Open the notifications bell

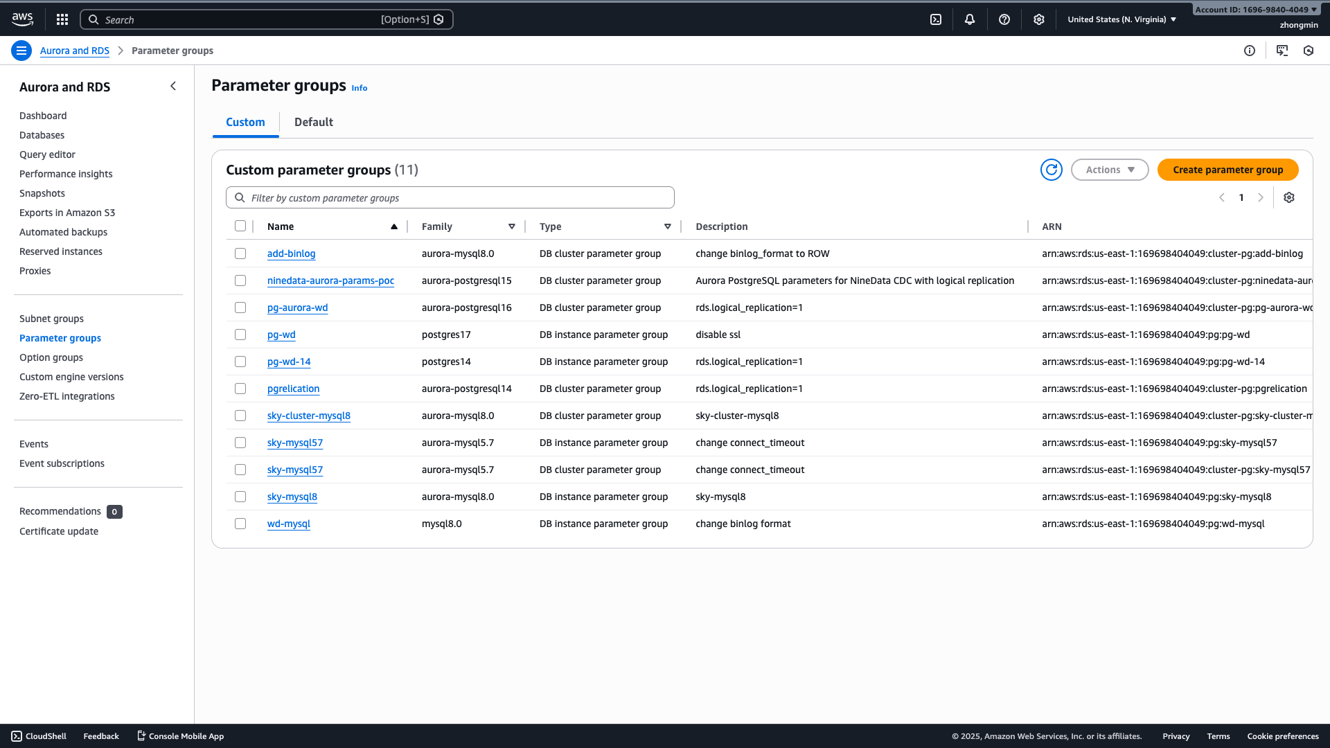pos(970,19)
